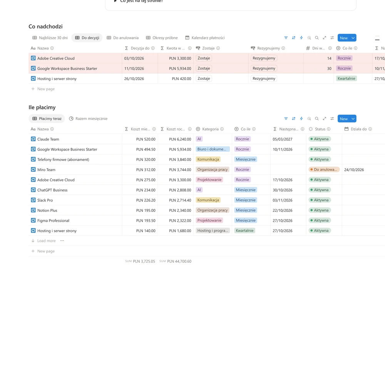
Task: Click sort icon in Ile płacimy toolbar
Action: (294, 119)
